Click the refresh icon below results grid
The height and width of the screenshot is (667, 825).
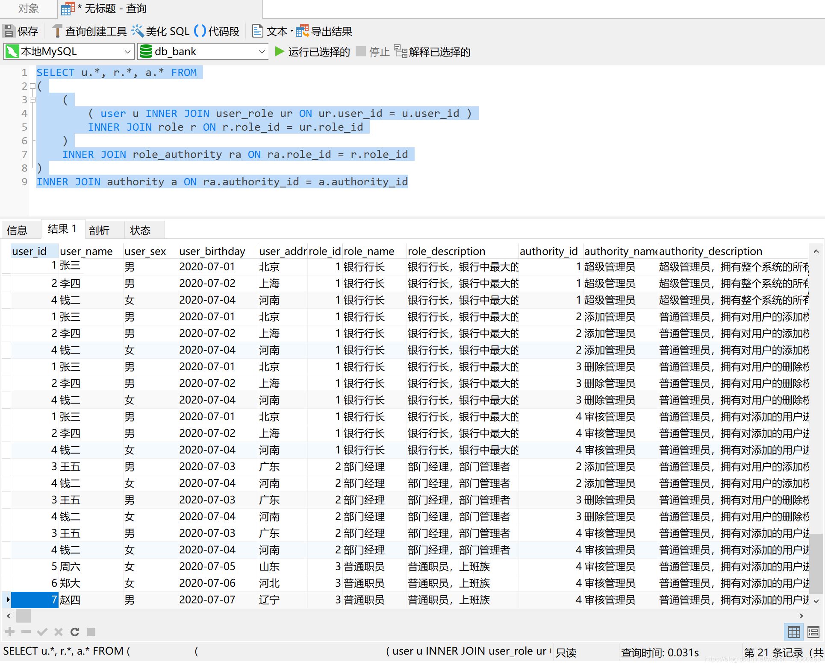pyautogui.click(x=74, y=632)
